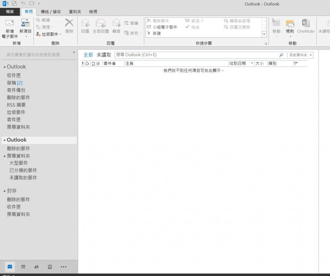Open the 未讀取的郵件 search folder
Image resolution: width=330 pixels, height=276 pixels.
pos(23,178)
